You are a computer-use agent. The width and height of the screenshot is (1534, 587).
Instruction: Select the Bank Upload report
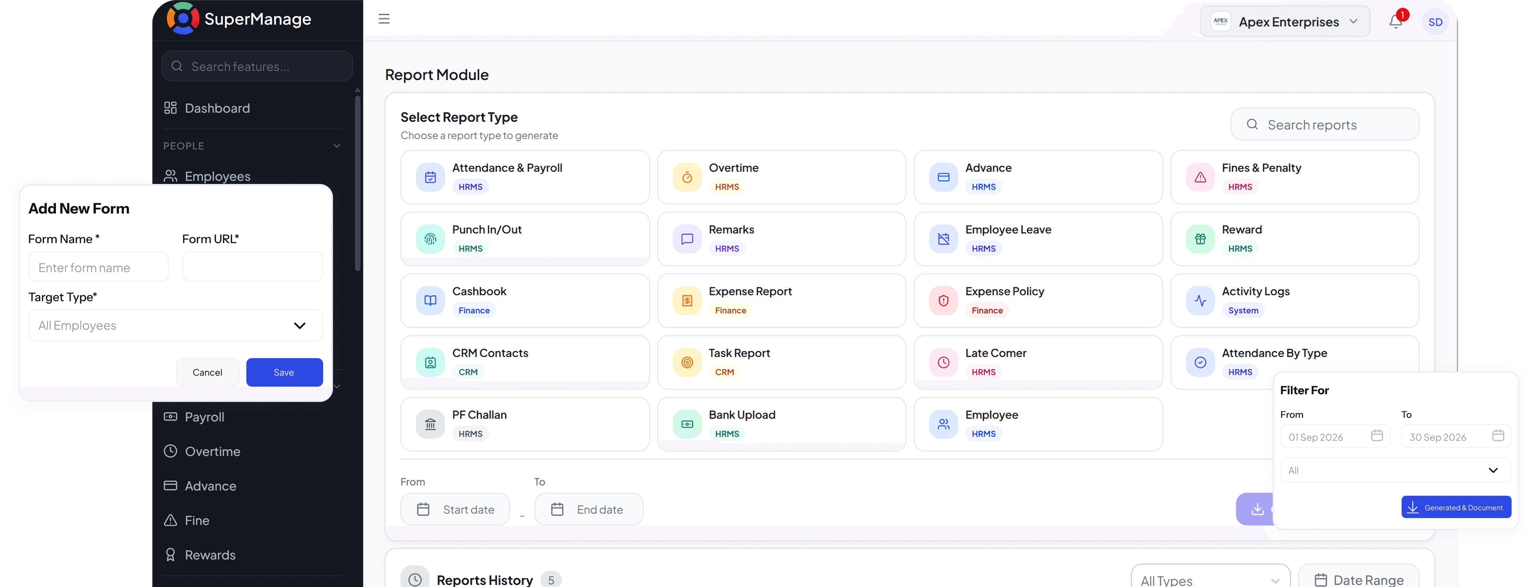tap(781, 425)
